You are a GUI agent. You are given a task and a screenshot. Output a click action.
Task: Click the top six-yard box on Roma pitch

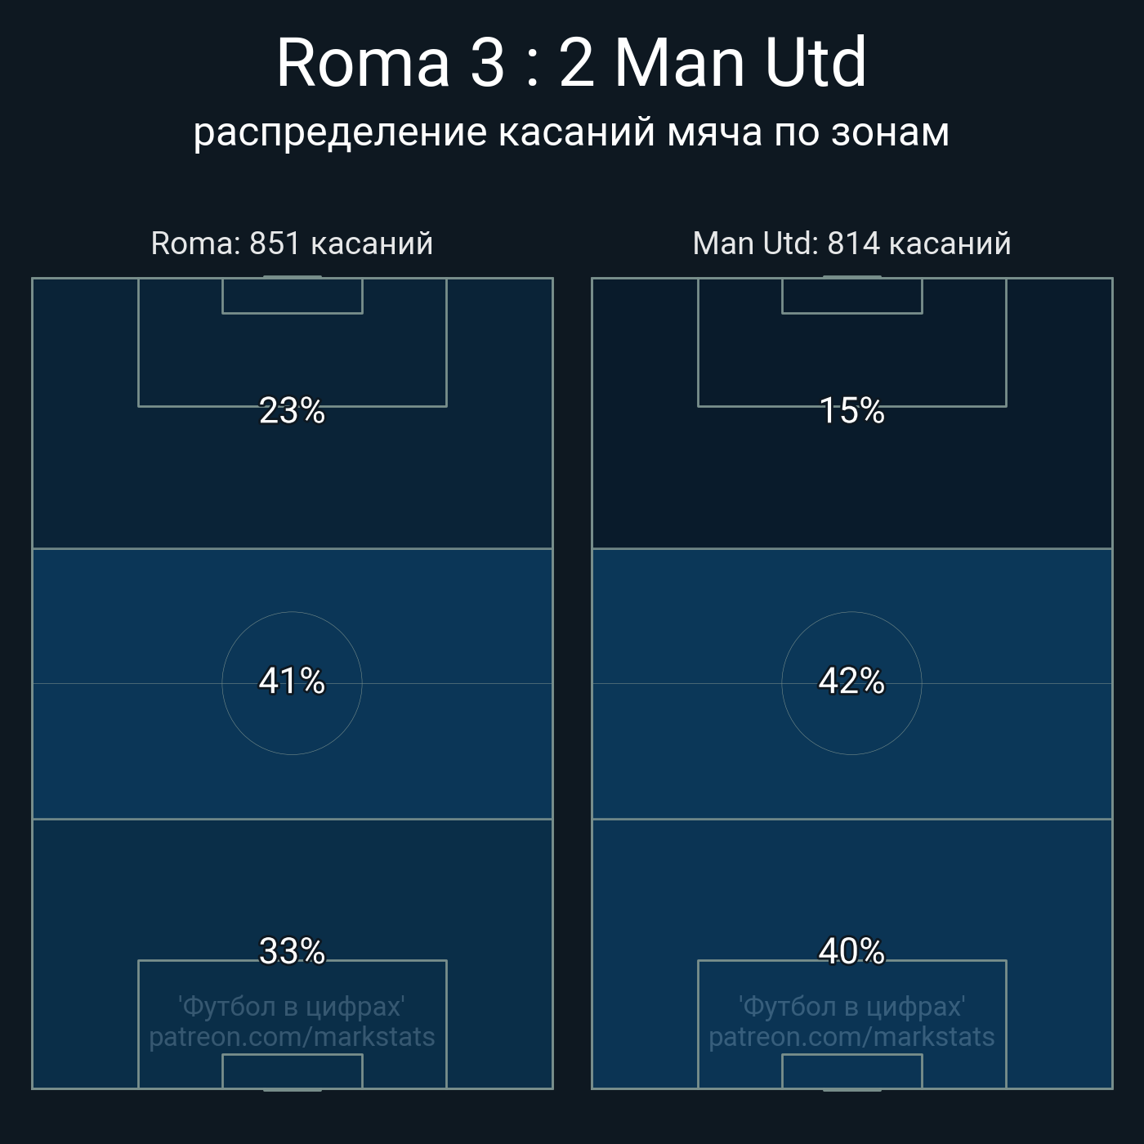click(292, 296)
